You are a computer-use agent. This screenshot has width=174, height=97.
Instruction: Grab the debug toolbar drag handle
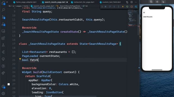click(102, 7)
